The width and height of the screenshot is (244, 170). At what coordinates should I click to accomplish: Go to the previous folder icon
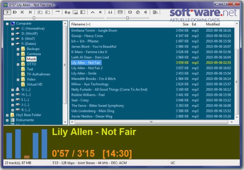click(x=40, y=12)
